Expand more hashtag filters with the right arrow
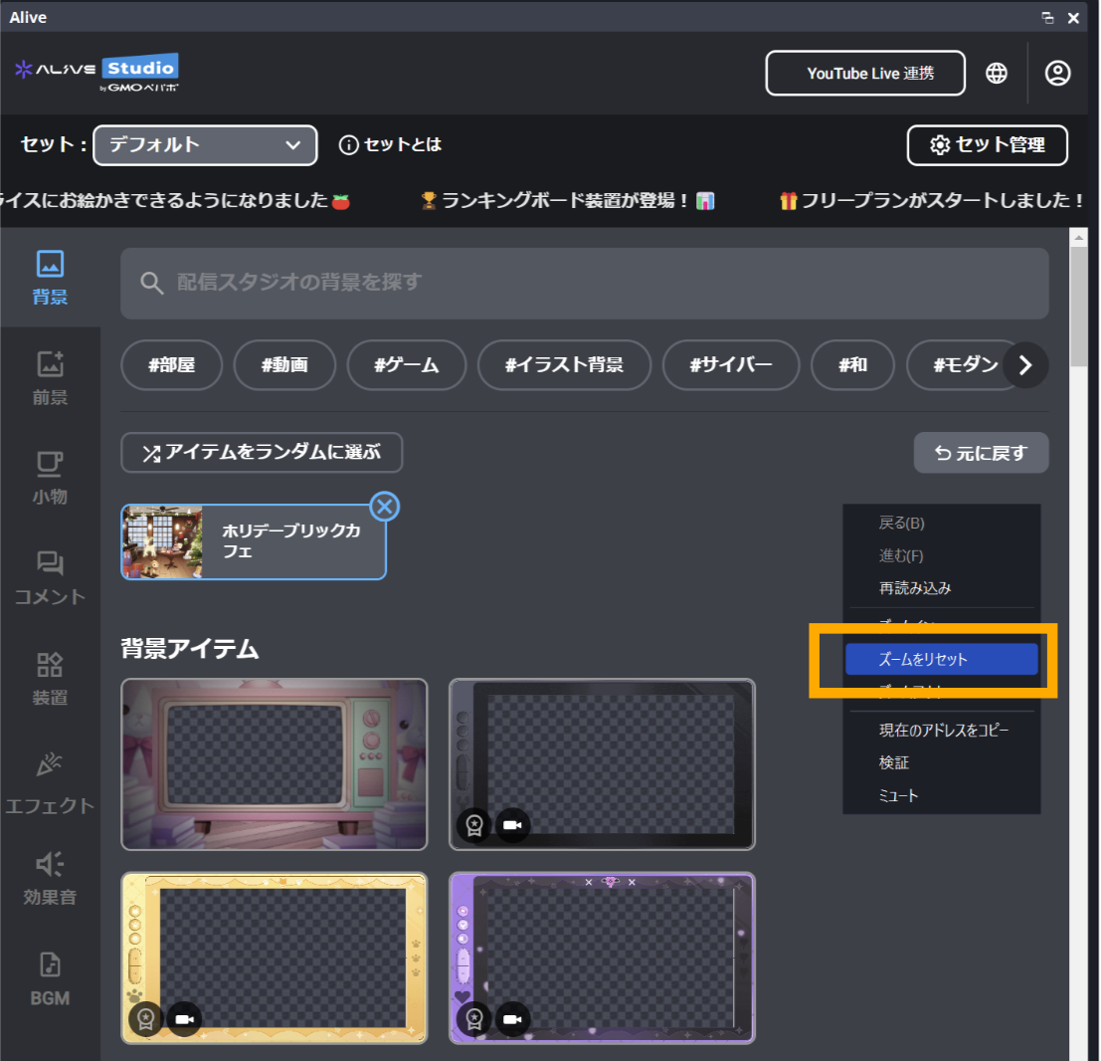Viewport: 1101px width, 1061px height. coord(1025,365)
